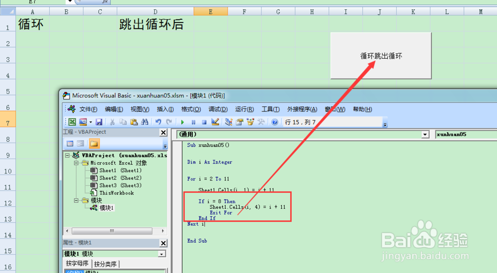Run the macro with the green play icon
497x273 pixels.
[182, 122]
